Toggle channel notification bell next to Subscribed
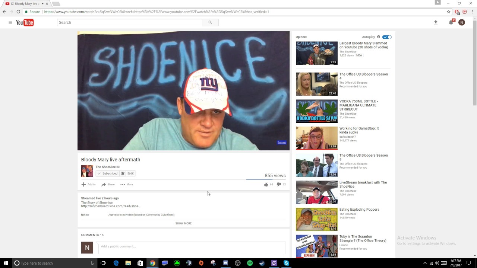This screenshot has width=477, height=268. click(x=123, y=173)
